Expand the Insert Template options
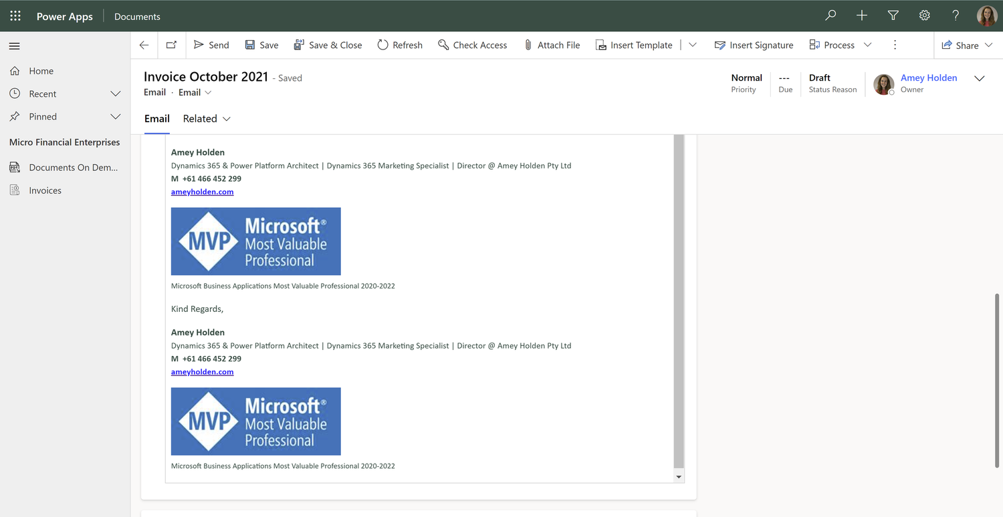This screenshot has width=1003, height=517. [x=692, y=45]
